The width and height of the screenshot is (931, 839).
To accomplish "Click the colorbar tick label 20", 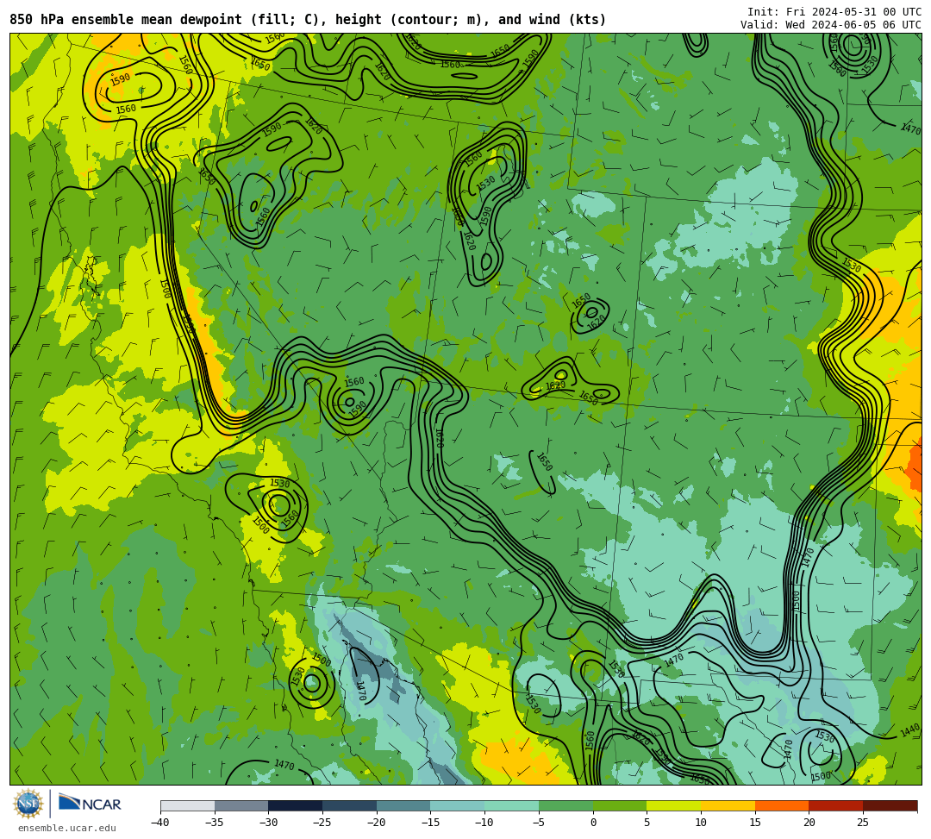I will click(x=809, y=823).
